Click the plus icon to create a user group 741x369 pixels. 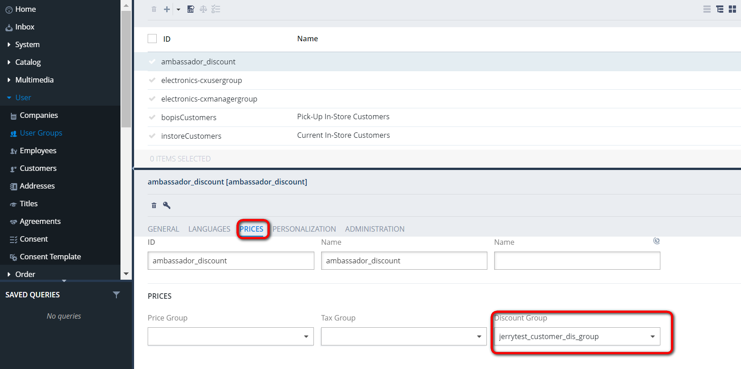[167, 10]
